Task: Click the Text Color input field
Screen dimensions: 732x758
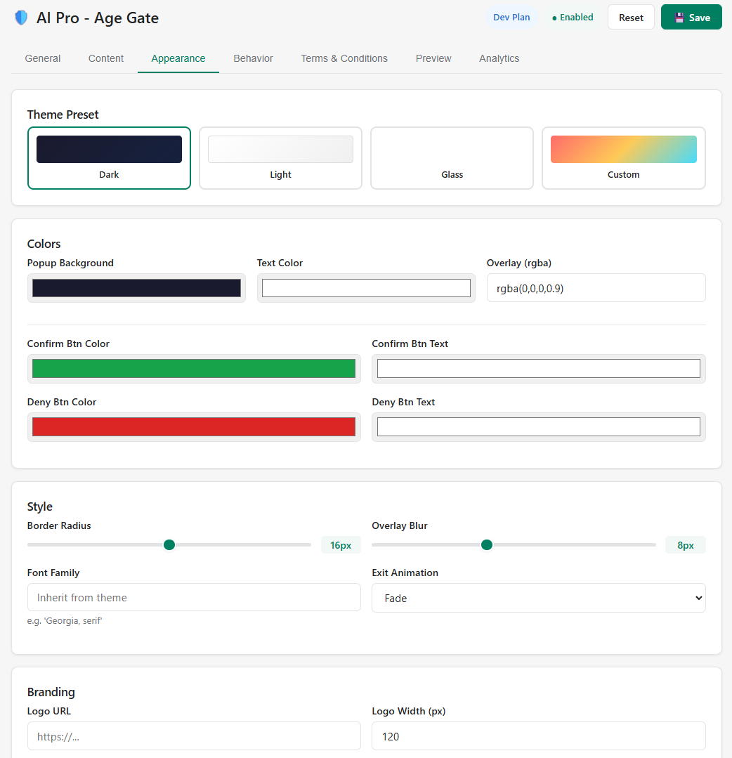Action: point(365,287)
